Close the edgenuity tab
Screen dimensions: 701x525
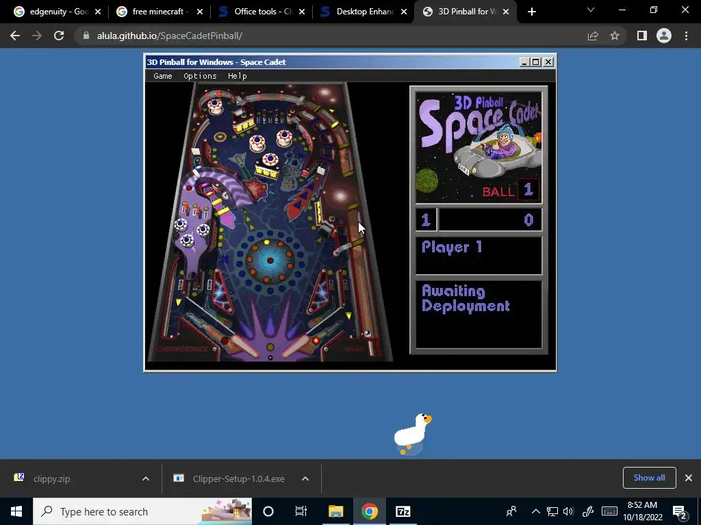click(x=98, y=12)
